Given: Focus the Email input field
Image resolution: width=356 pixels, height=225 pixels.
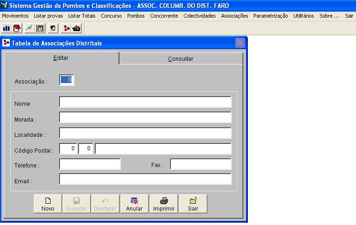Looking at the screenshot, I should [145, 180].
